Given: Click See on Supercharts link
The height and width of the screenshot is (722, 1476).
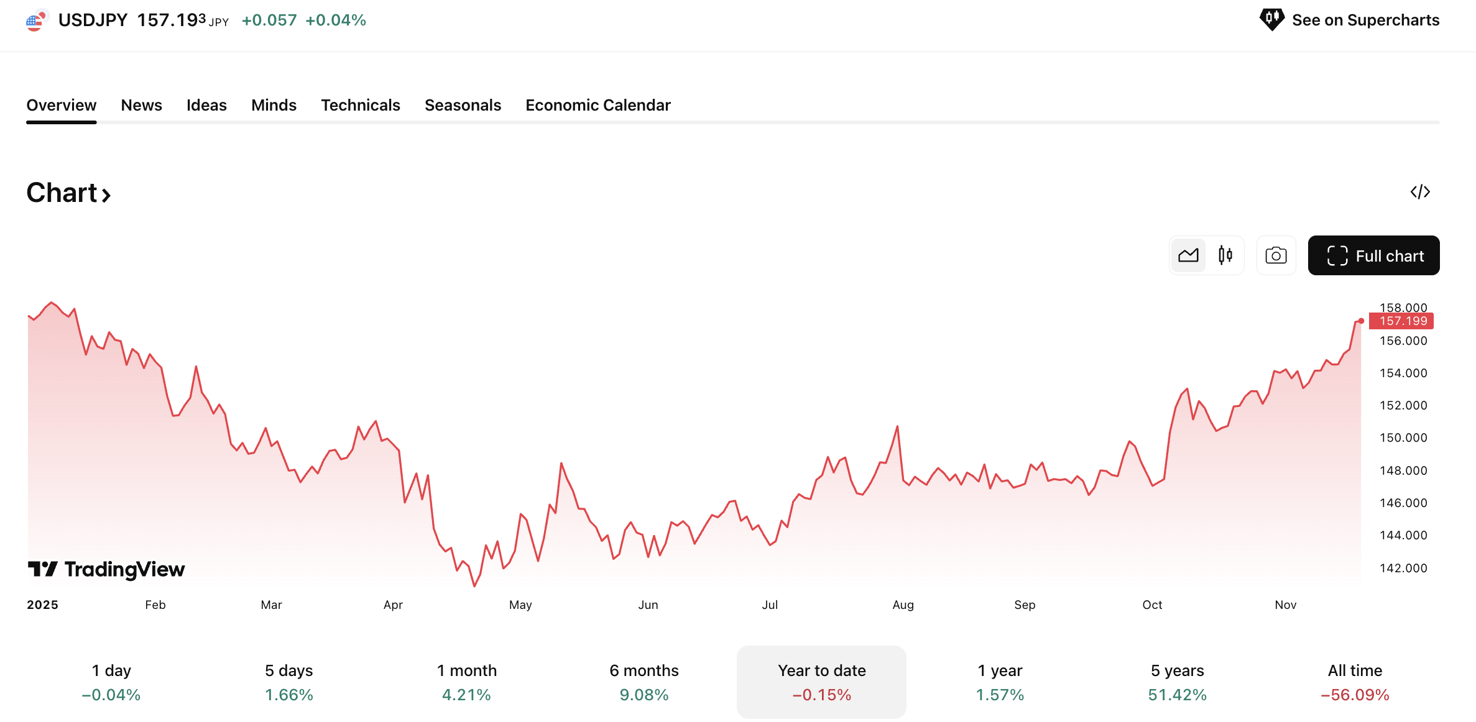Looking at the screenshot, I should (x=1365, y=20).
